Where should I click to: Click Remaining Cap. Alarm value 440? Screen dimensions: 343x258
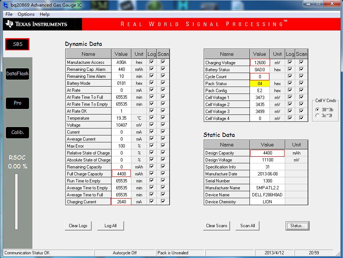[x=121, y=69]
